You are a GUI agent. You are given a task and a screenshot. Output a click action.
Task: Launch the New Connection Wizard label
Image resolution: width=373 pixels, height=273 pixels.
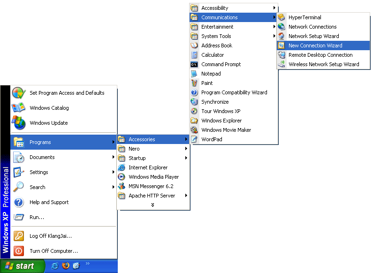(315, 45)
